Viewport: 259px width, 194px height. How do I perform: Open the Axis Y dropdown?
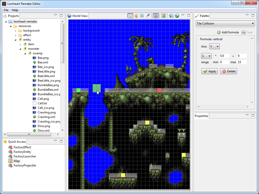point(214,46)
